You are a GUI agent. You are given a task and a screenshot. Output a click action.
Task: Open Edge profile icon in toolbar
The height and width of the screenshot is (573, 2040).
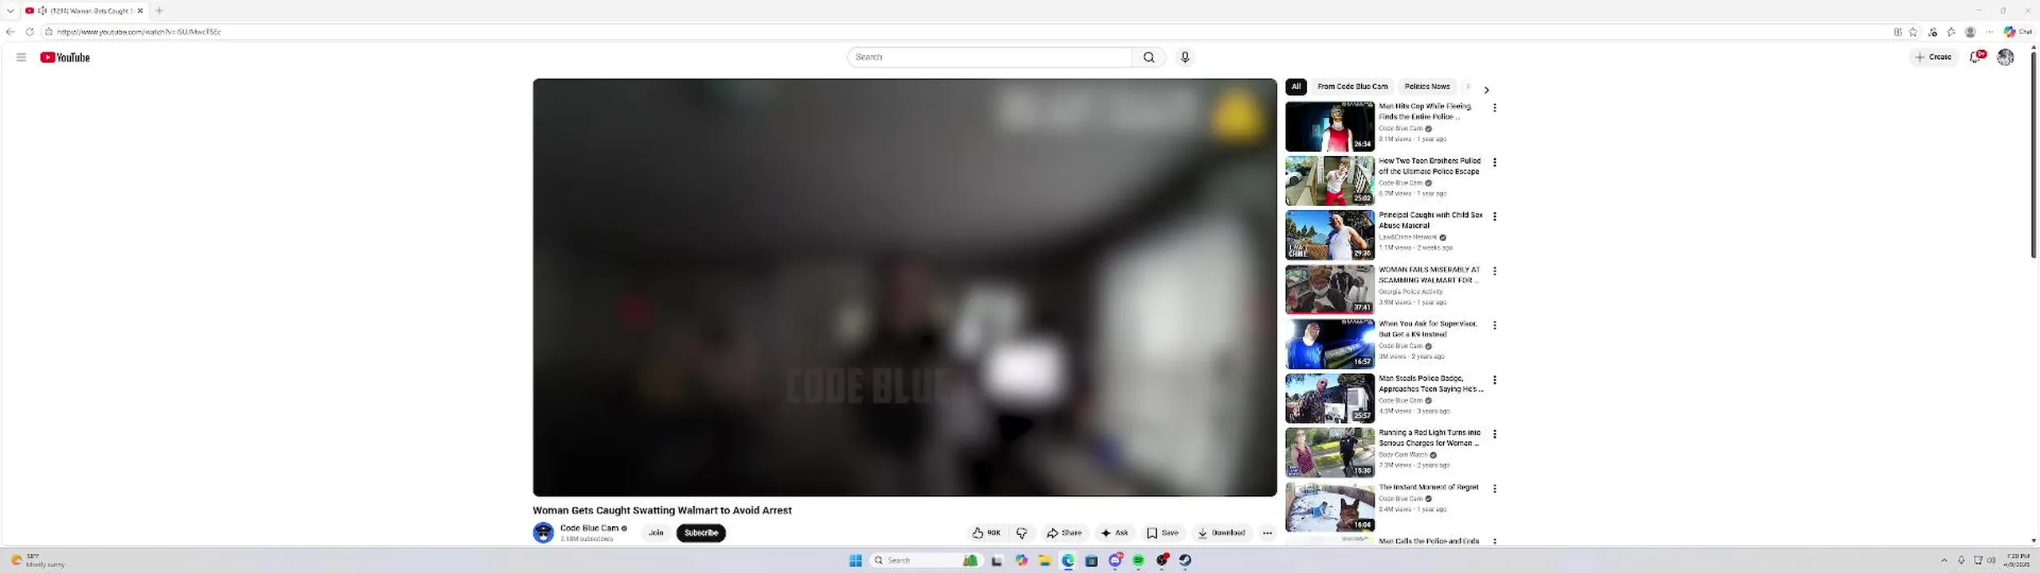click(1971, 32)
